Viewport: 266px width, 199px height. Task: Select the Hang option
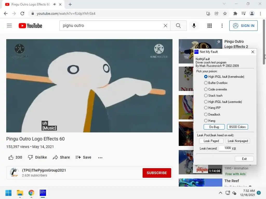[x=210, y=121]
